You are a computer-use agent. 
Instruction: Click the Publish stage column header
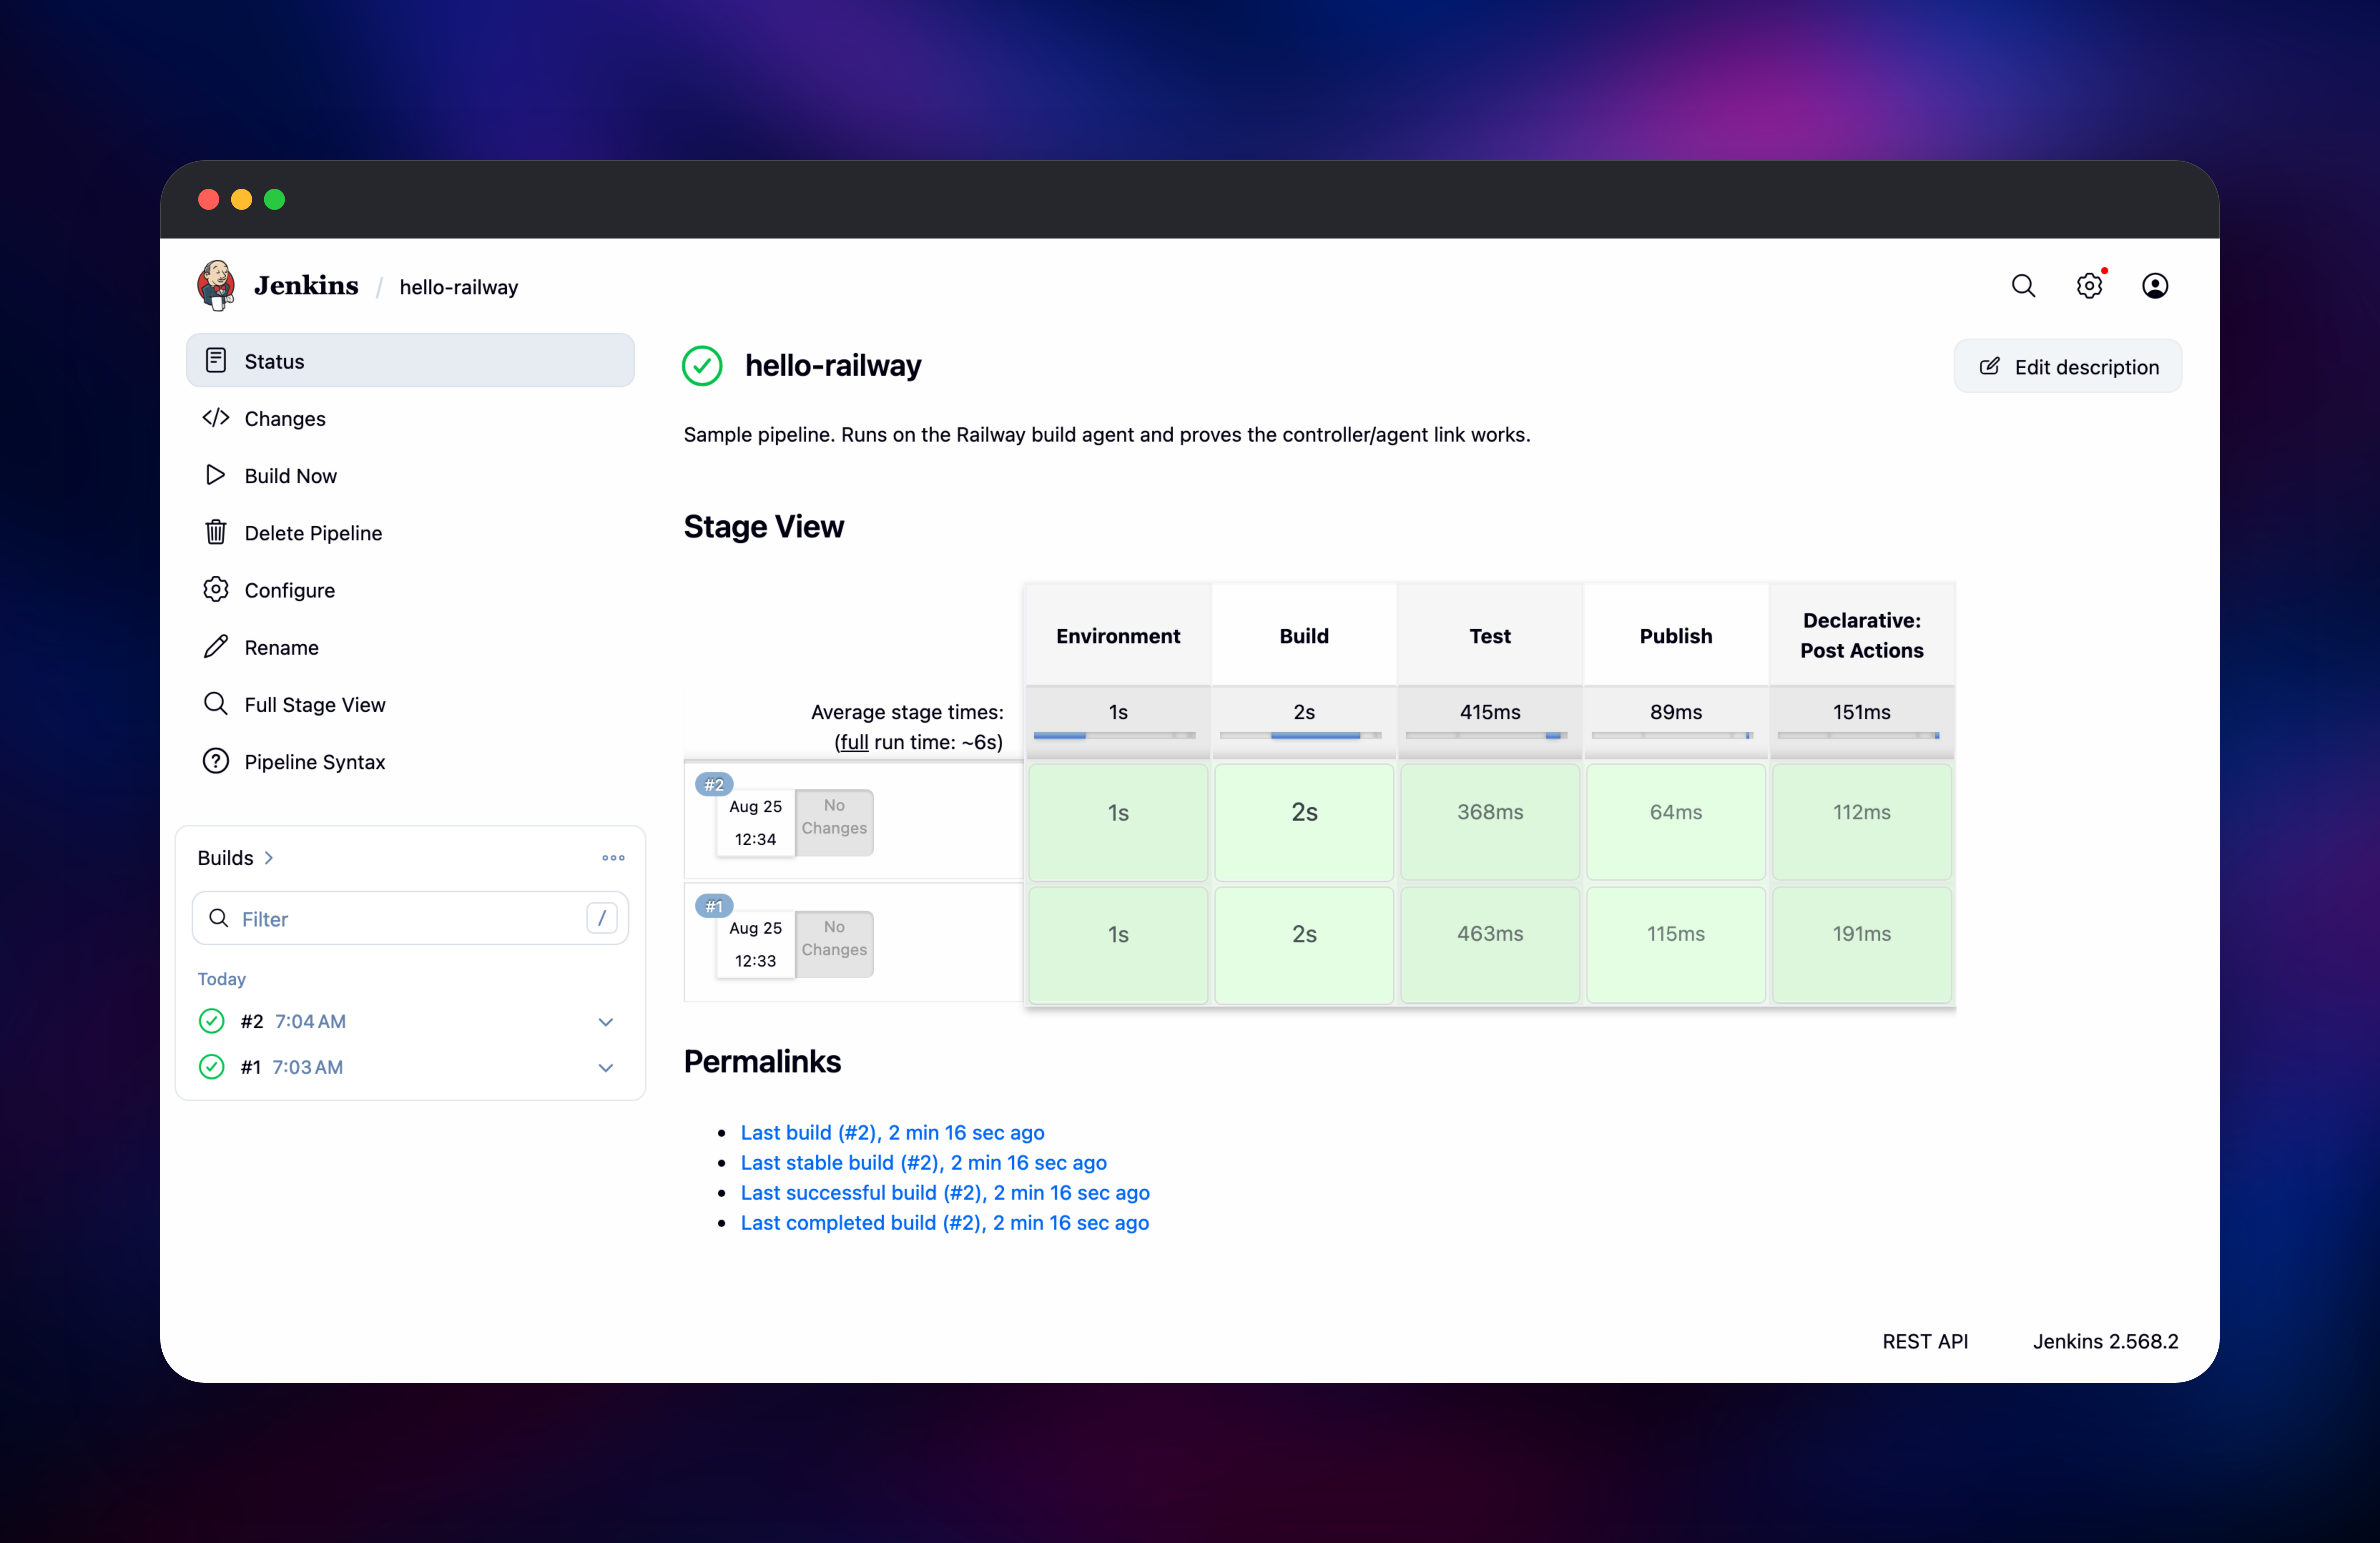point(1676,635)
